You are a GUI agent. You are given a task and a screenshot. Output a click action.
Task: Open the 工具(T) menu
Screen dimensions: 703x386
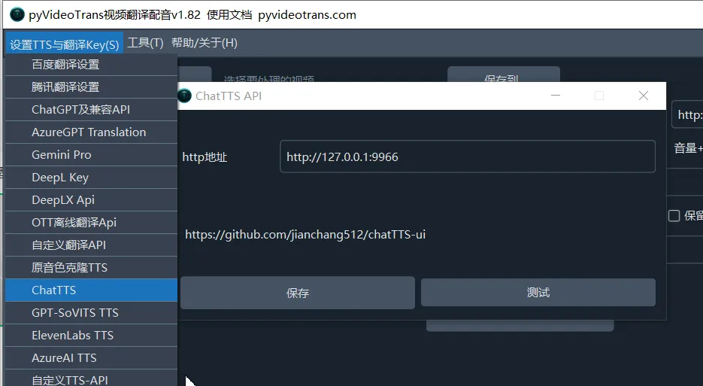point(145,43)
